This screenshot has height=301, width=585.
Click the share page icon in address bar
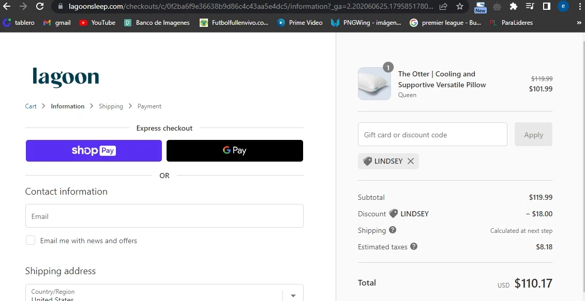pos(443,6)
